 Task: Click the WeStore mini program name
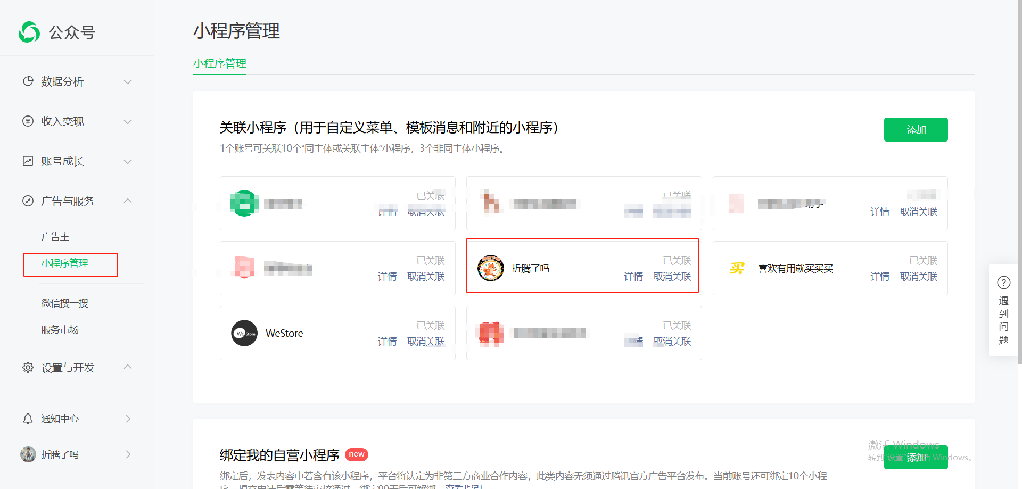[x=284, y=333]
